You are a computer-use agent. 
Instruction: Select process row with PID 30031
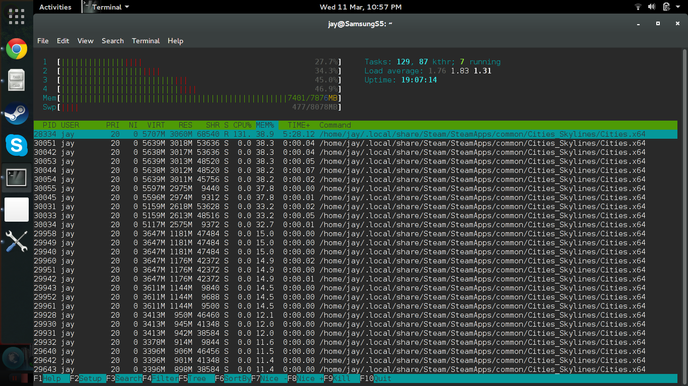click(x=356, y=207)
